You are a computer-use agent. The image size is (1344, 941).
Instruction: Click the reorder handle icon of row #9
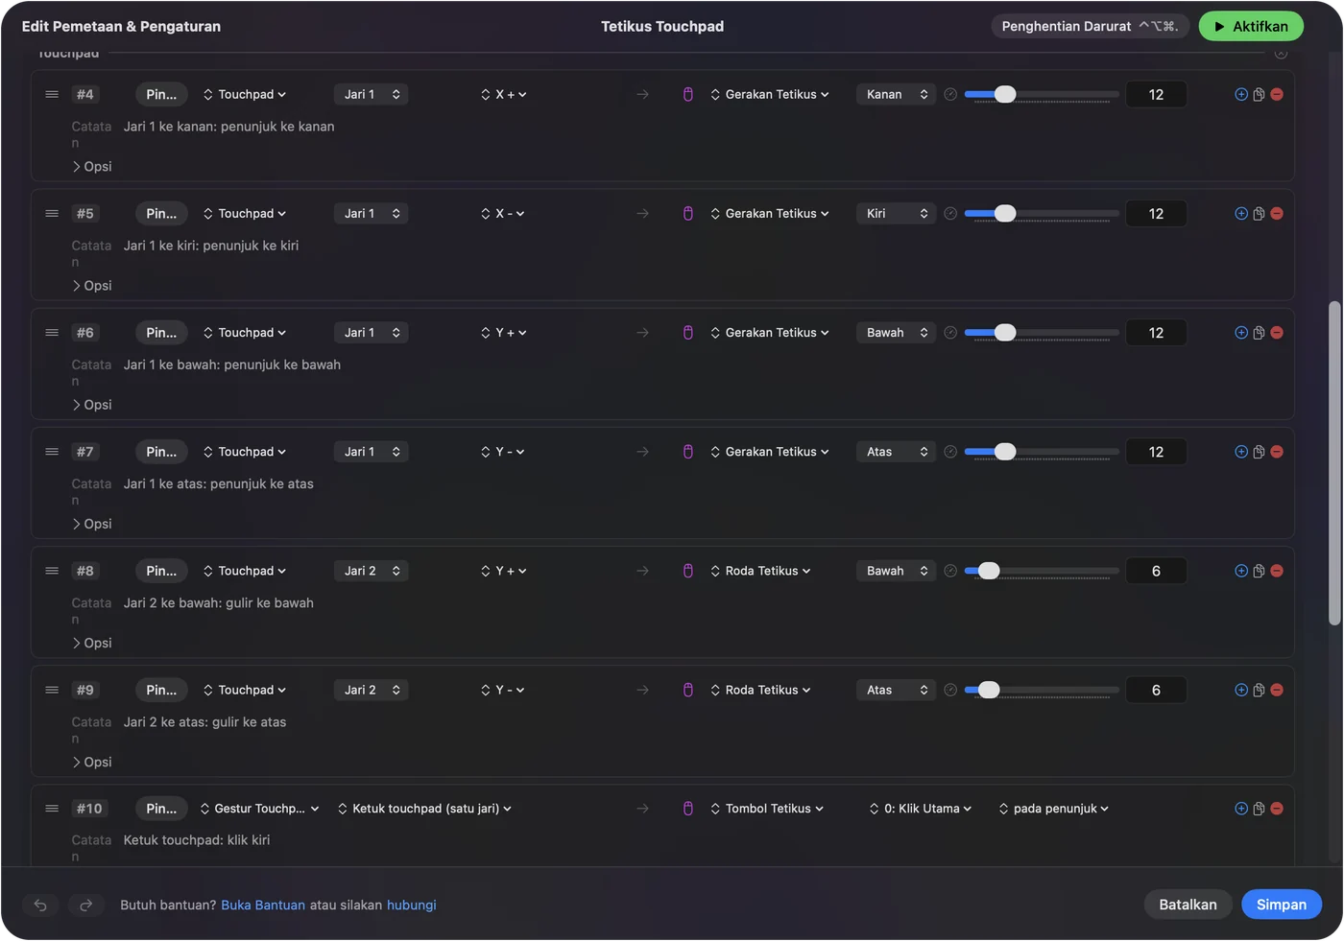click(x=52, y=690)
